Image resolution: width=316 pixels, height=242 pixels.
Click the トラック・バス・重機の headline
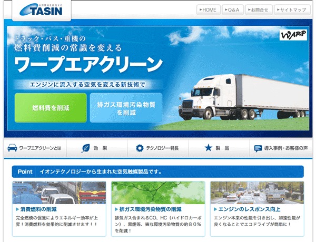pos(50,38)
